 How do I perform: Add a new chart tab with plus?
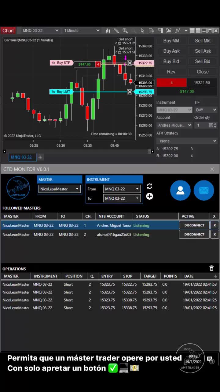pos(40,157)
